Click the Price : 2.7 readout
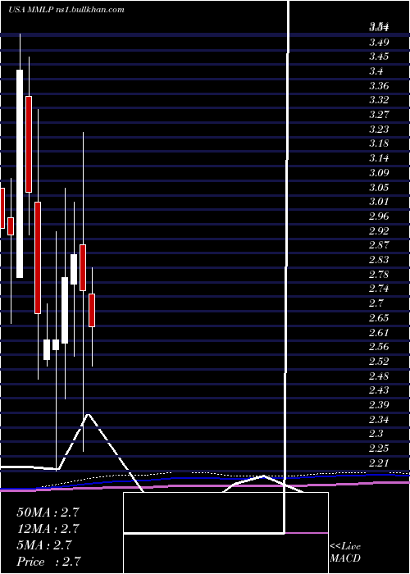This screenshot has width=410, height=574. [x=48, y=562]
